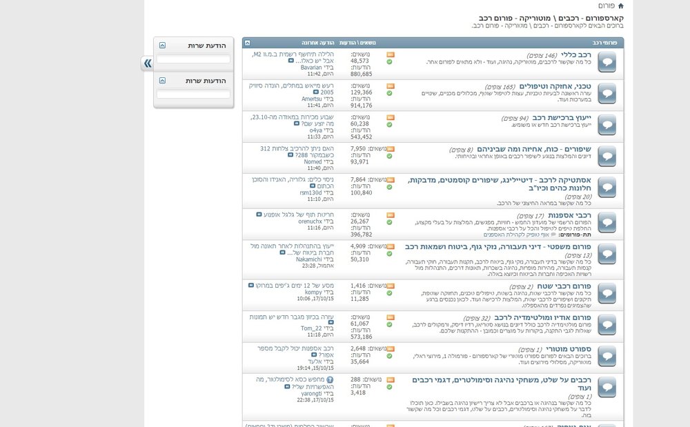Click the green mark-read icon in טכני, אחזקה וטיפולים row
690x427 pixels.
(x=389, y=93)
